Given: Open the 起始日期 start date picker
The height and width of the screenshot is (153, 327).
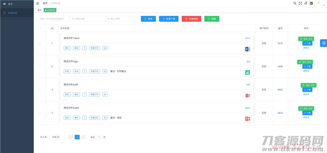Looking at the screenshot, I should pyautogui.click(x=88, y=19).
